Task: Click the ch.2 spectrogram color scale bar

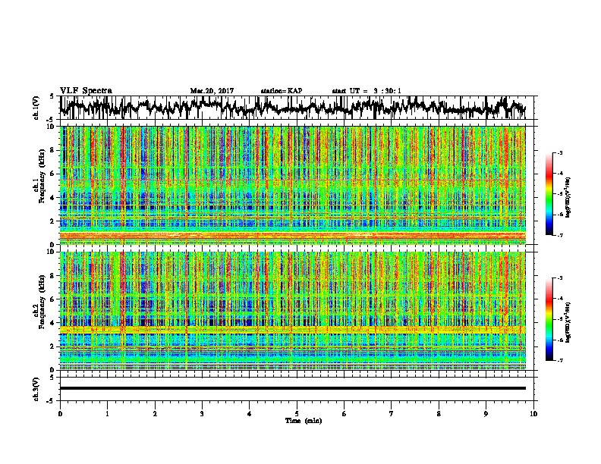Action: click(549, 319)
